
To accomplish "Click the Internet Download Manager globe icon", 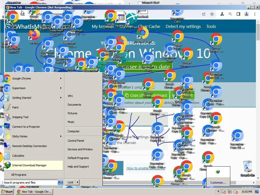I will point(7,165).
